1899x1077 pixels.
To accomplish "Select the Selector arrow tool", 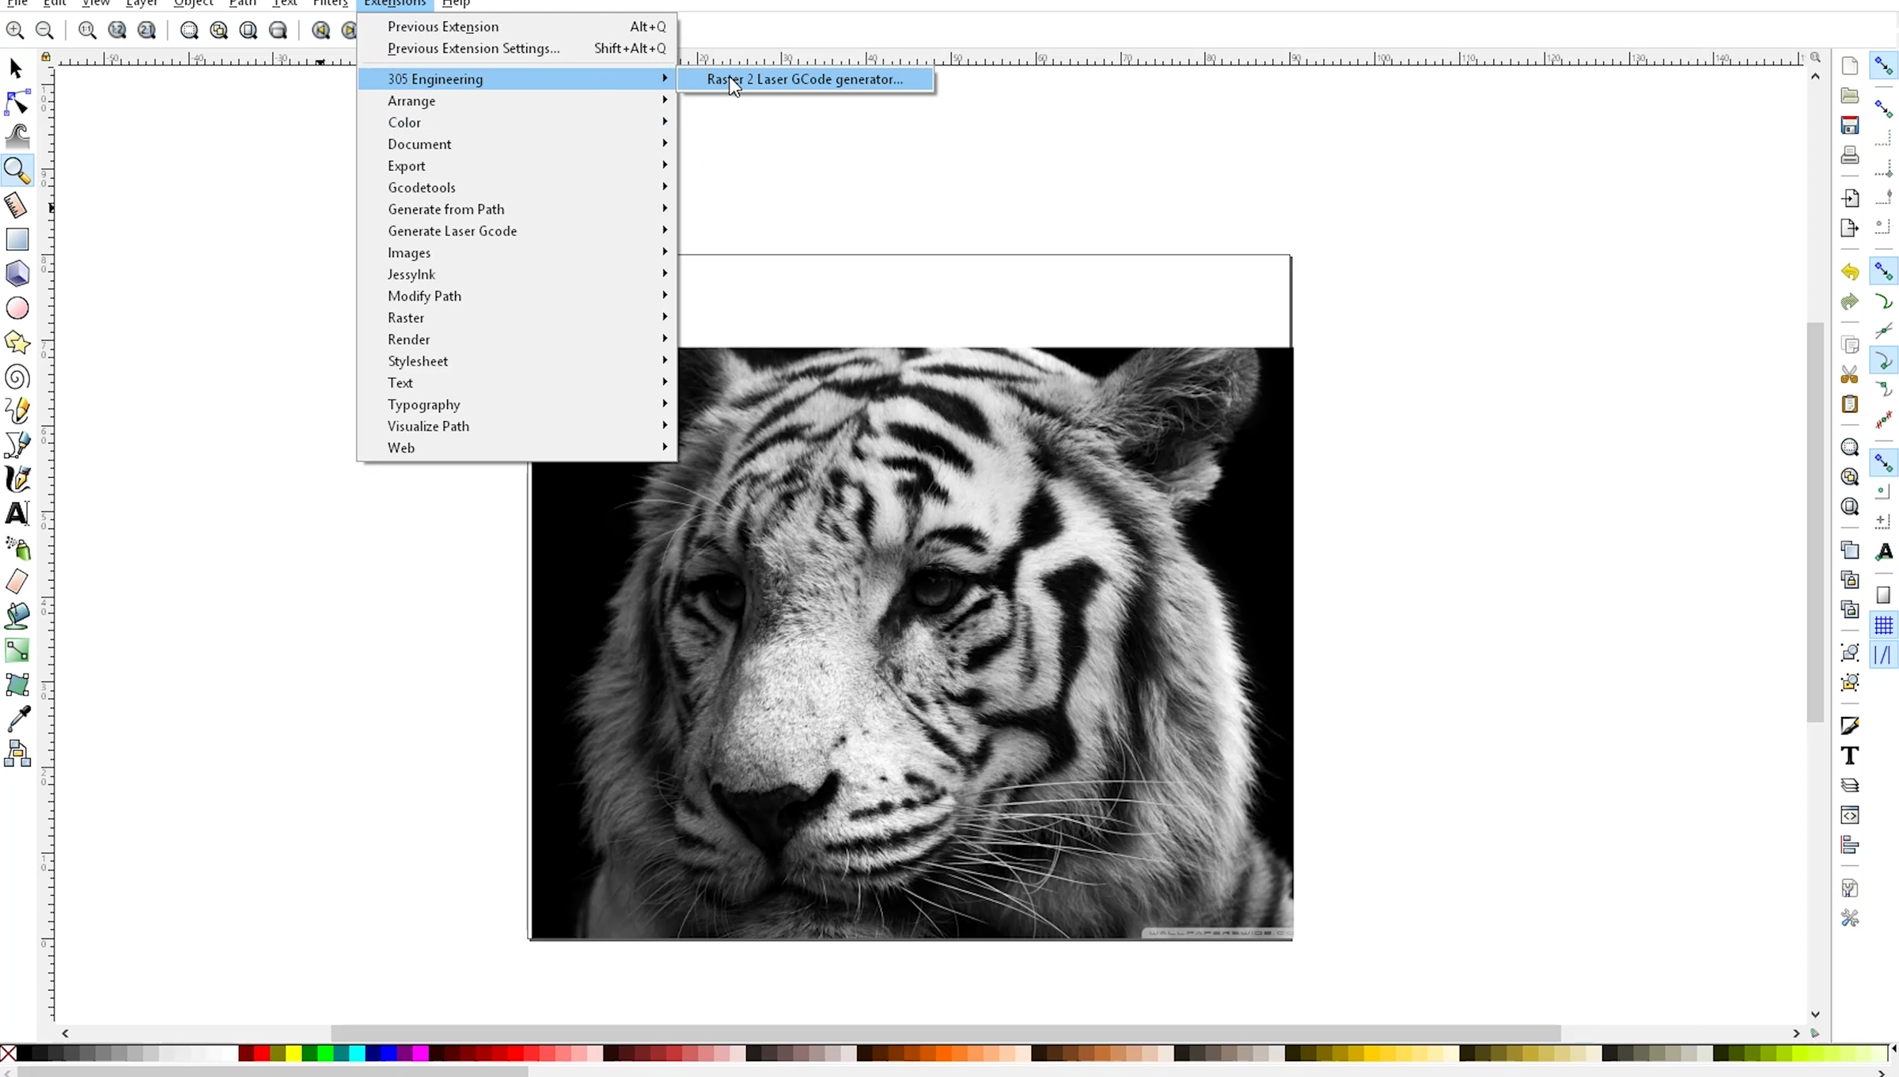I will point(16,69).
